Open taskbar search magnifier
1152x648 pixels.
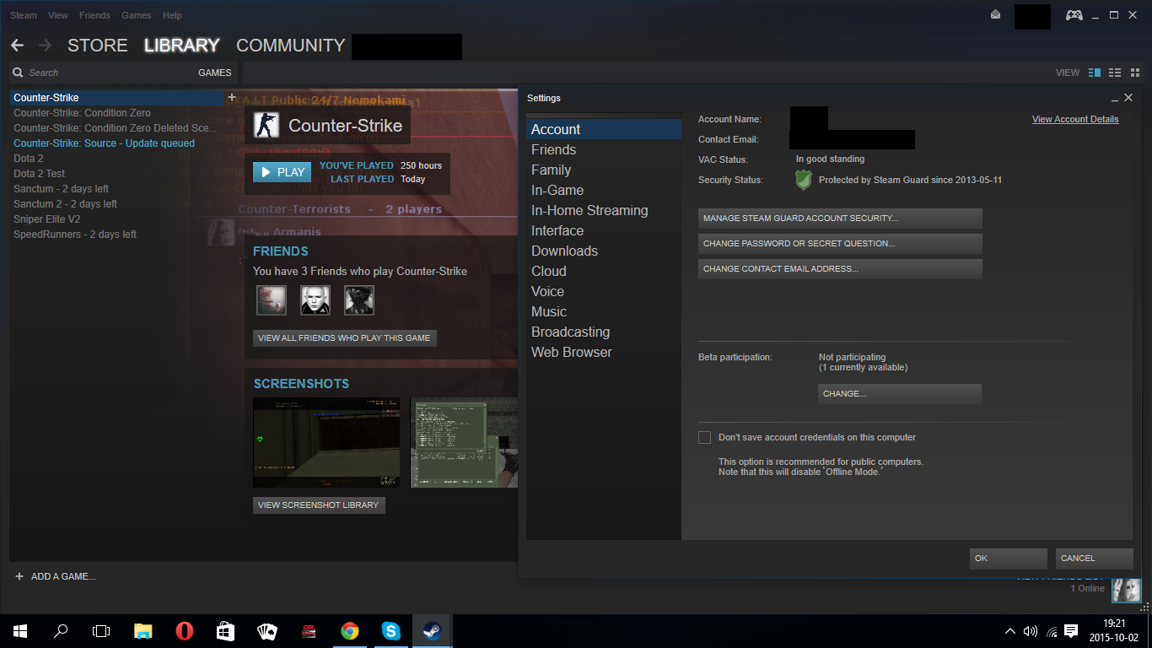61,631
